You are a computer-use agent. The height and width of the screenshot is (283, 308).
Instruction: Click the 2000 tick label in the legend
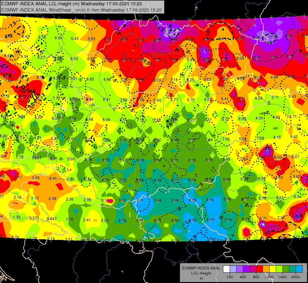coord(296,277)
